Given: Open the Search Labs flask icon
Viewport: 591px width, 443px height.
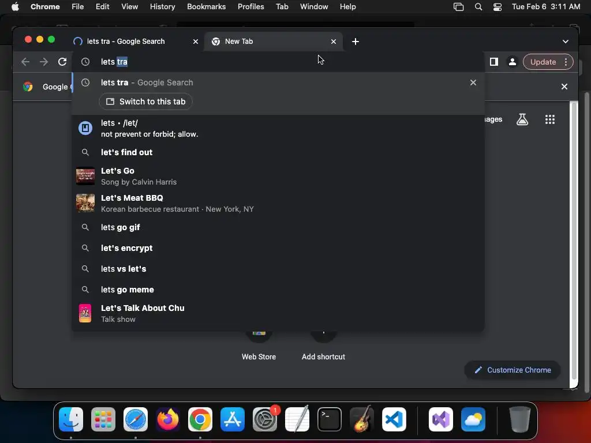Looking at the screenshot, I should 522,119.
